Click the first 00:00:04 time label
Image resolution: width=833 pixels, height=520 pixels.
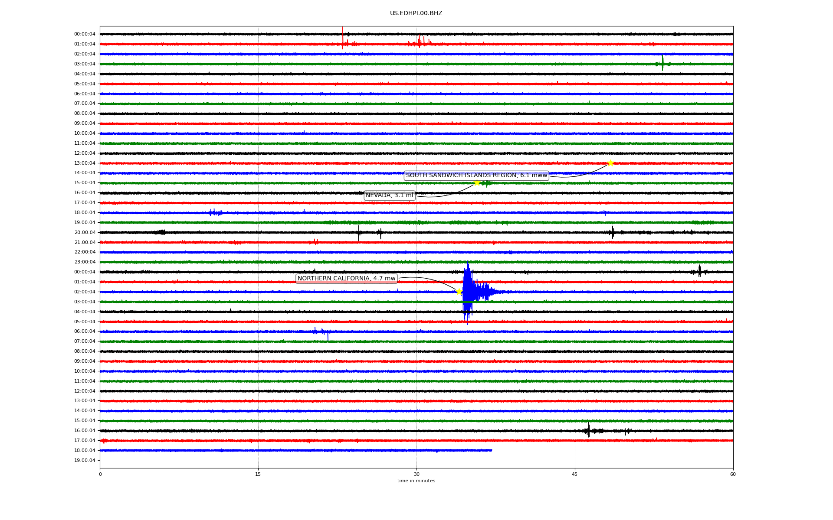85,34
